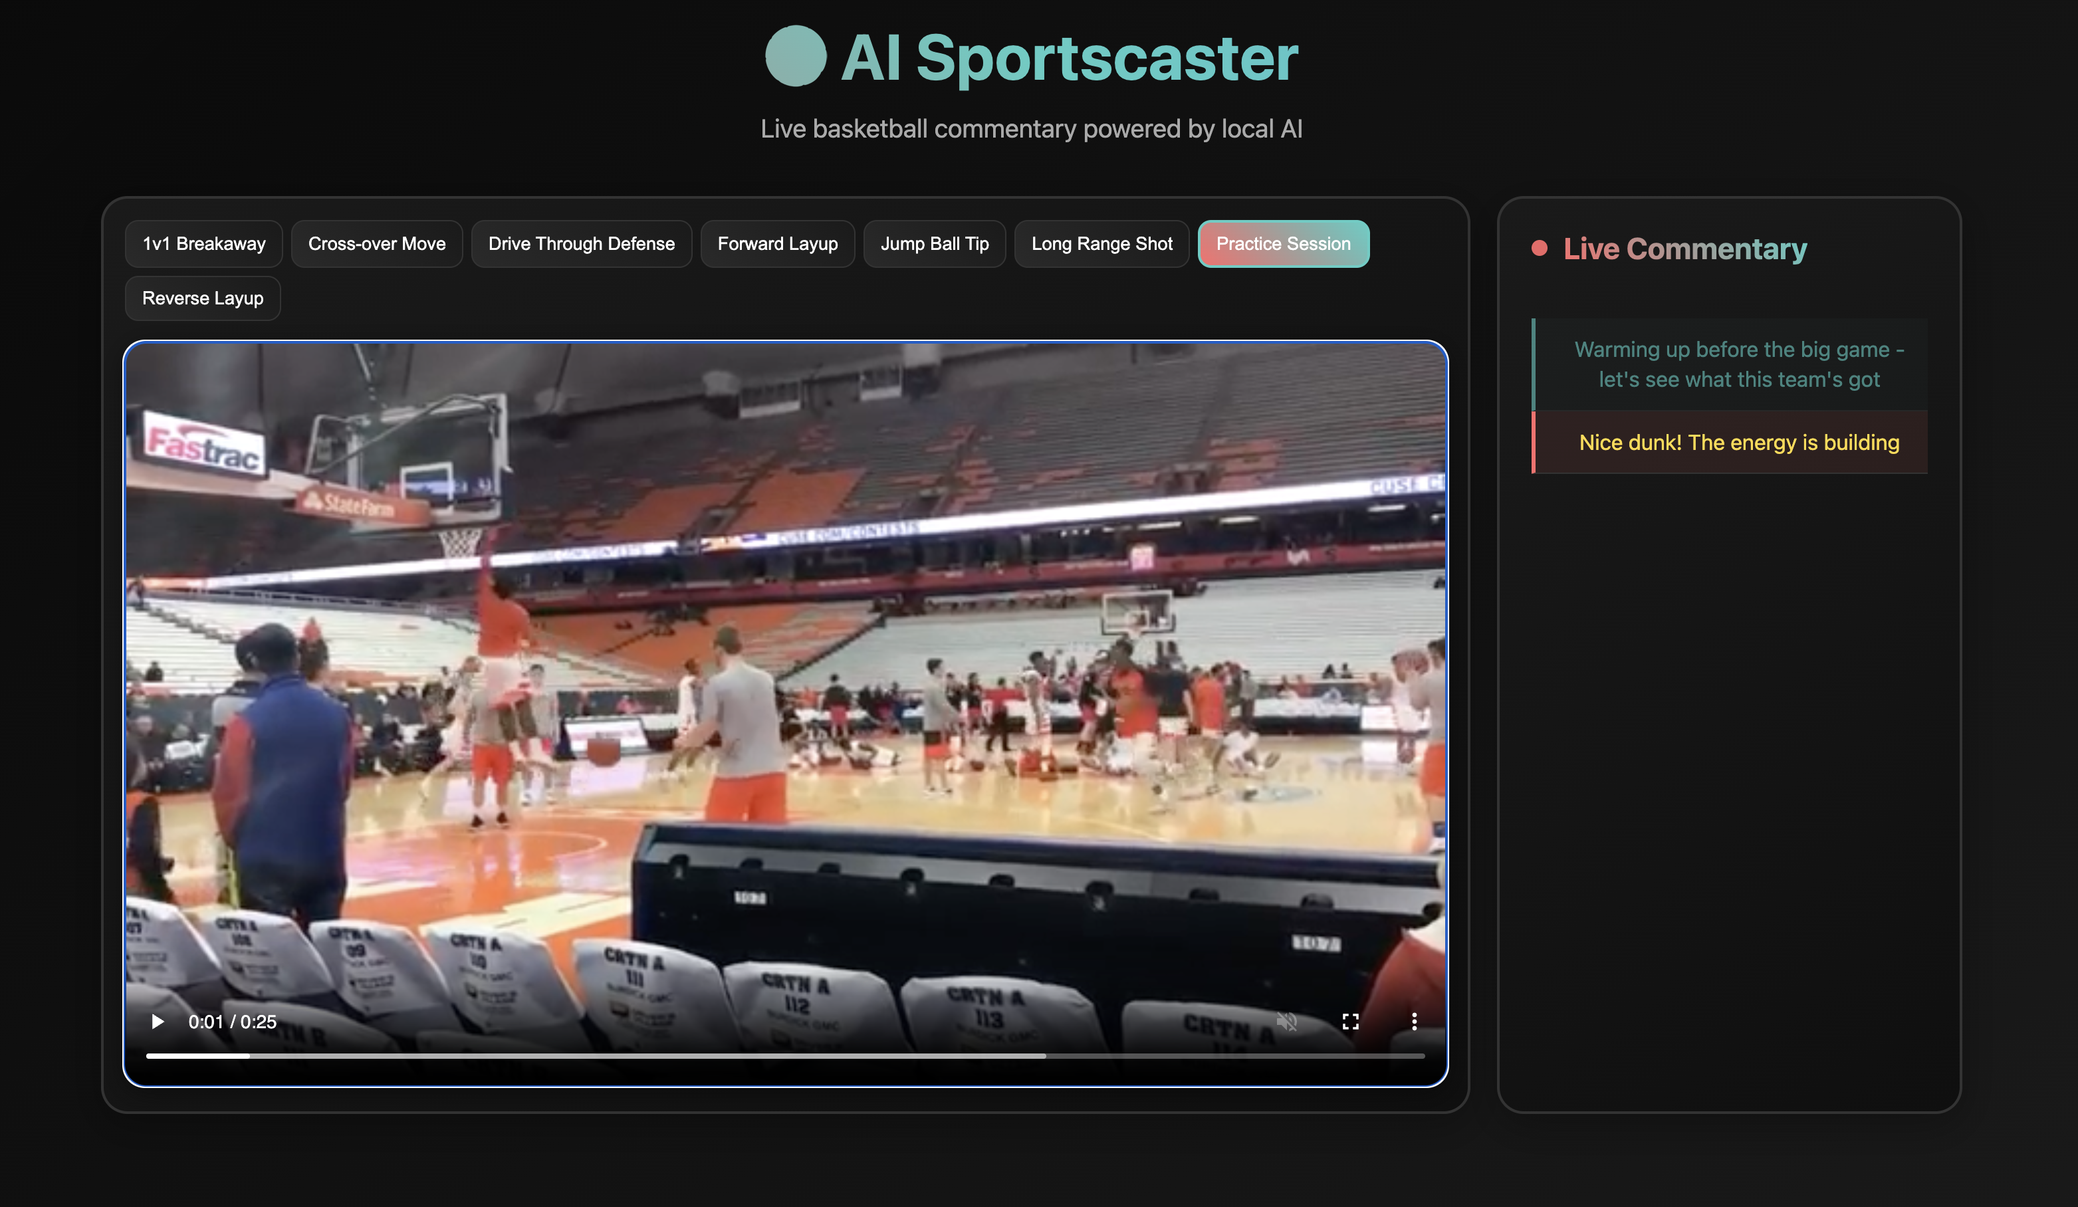Select the 1v1 Breakaway clip
Image resolution: width=2078 pixels, height=1207 pixels.
click(x=203, y=244)
